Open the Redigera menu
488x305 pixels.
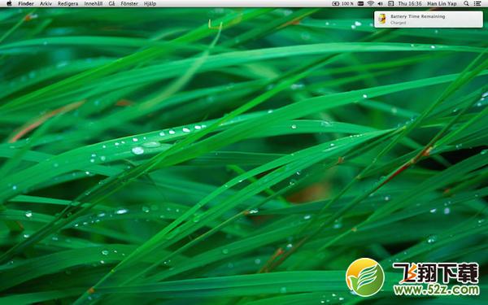click(68, 4)
